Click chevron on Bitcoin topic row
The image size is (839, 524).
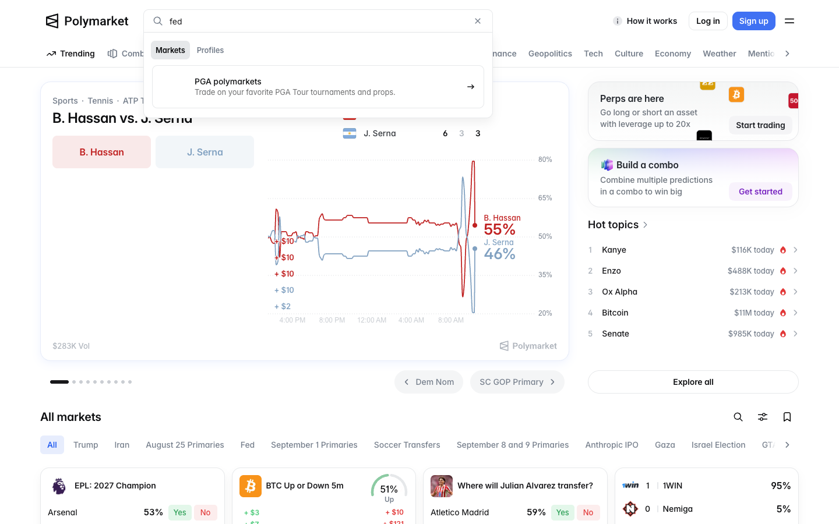795,313
